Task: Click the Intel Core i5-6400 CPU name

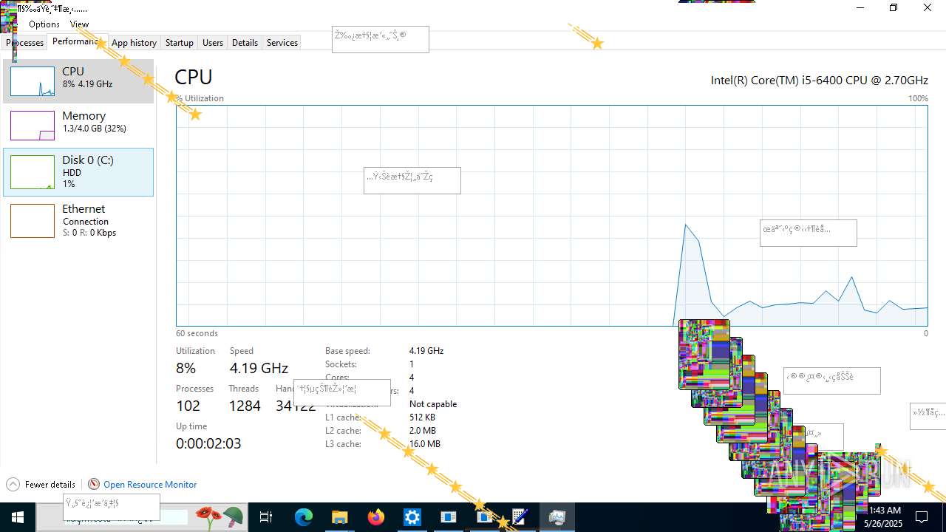Action: click(819, 80)
